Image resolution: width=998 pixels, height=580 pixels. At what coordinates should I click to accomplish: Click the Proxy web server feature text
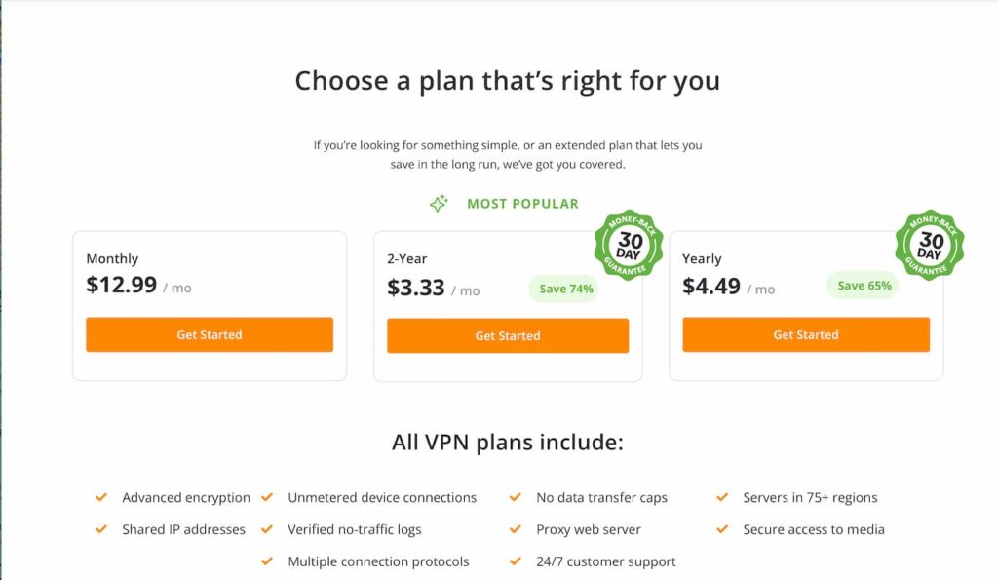click(x=588, y=529)
